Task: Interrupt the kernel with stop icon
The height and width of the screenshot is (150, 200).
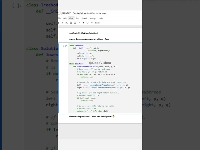Action: (83, 23)
